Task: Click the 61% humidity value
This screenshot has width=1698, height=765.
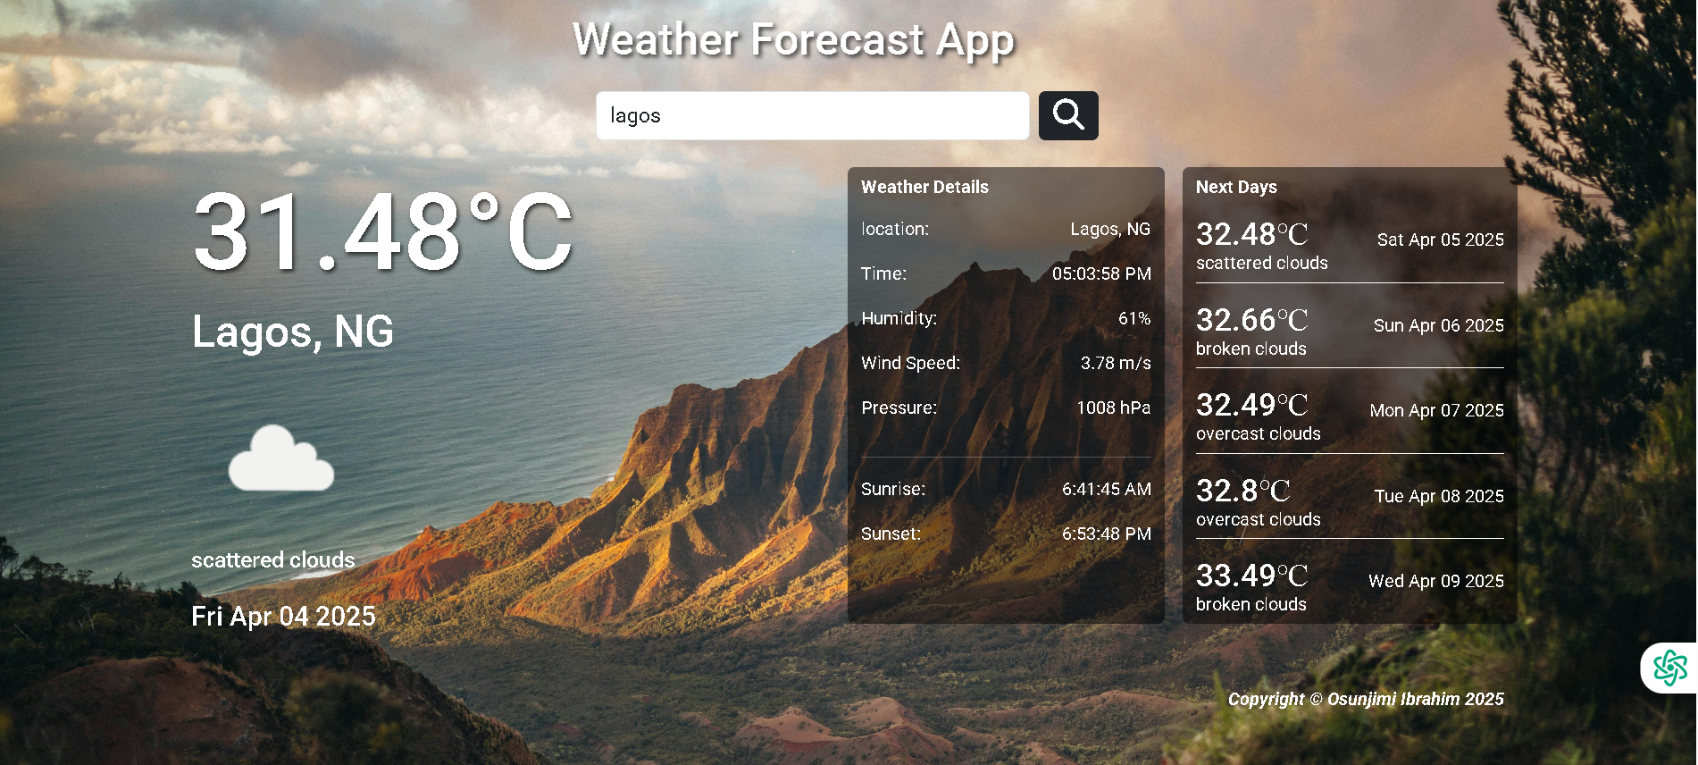Action: coord(1133,319)
